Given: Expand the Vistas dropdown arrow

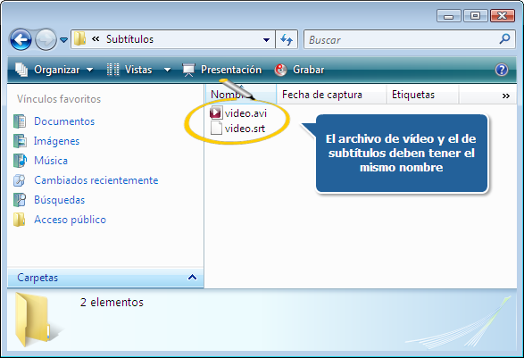Looking at the screenshot, I should 168,70.
